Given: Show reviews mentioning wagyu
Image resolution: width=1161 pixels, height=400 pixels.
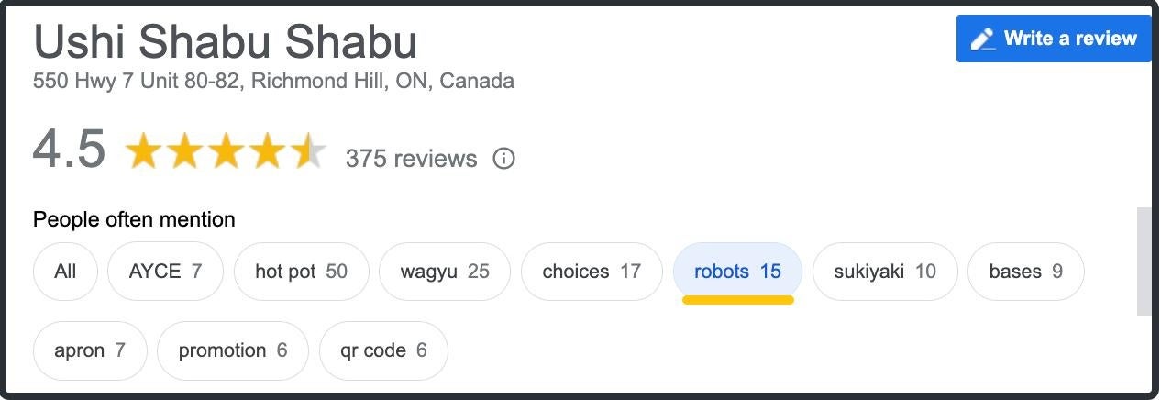Looking at the screenshot, I should [445, 272].
